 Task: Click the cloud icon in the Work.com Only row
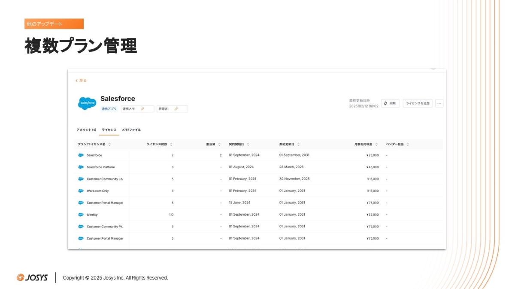click(x=81, y=191)
